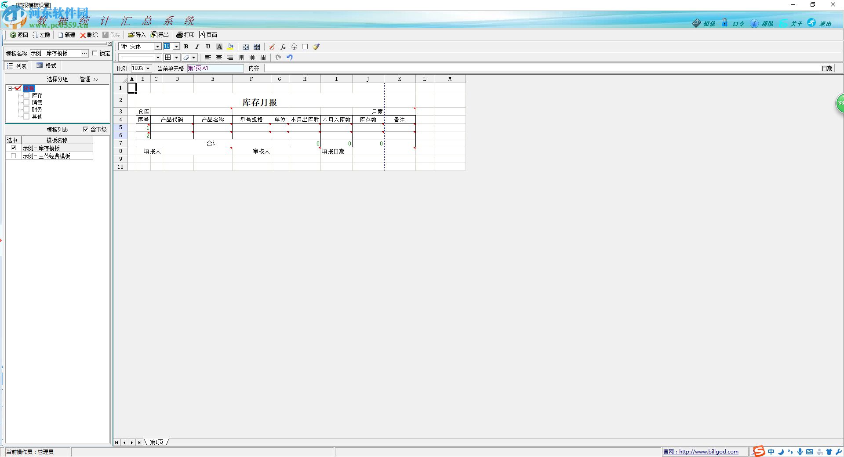
Task: Switch to the 格式 tab
Action: click(46, 66)
